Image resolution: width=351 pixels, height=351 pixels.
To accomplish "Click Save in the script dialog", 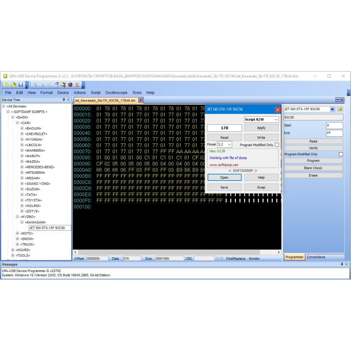I will coord(224,187).
